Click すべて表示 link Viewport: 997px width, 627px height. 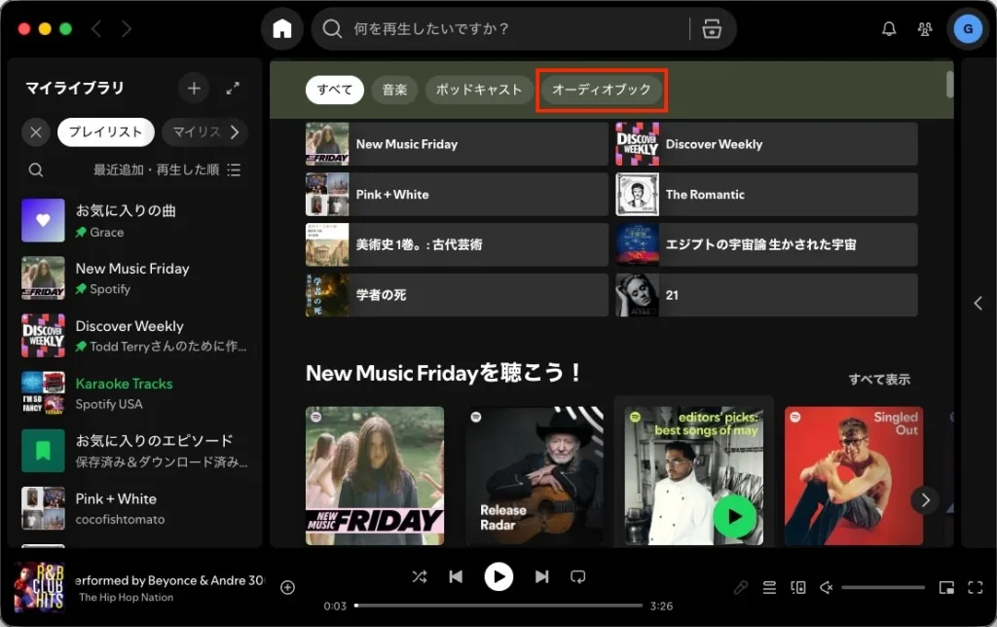click(879, 380)
